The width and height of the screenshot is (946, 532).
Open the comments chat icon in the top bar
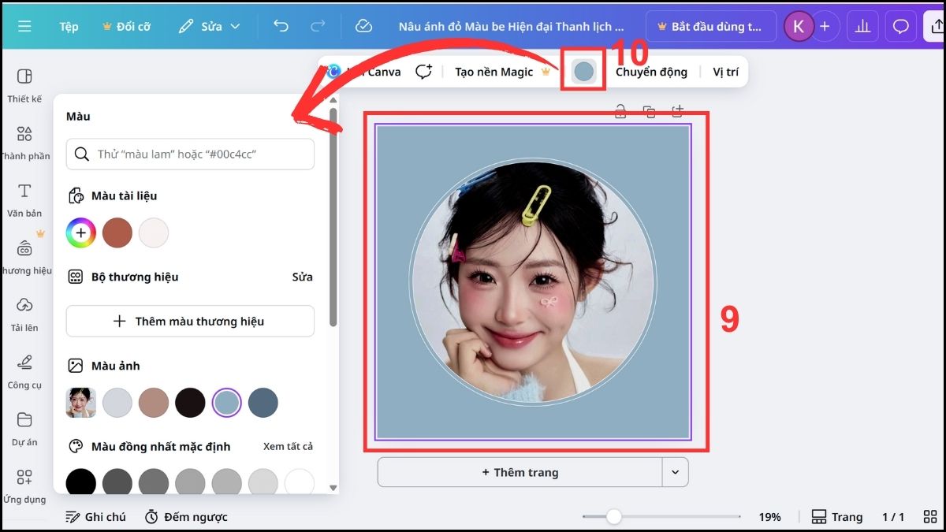click(900, 25)
